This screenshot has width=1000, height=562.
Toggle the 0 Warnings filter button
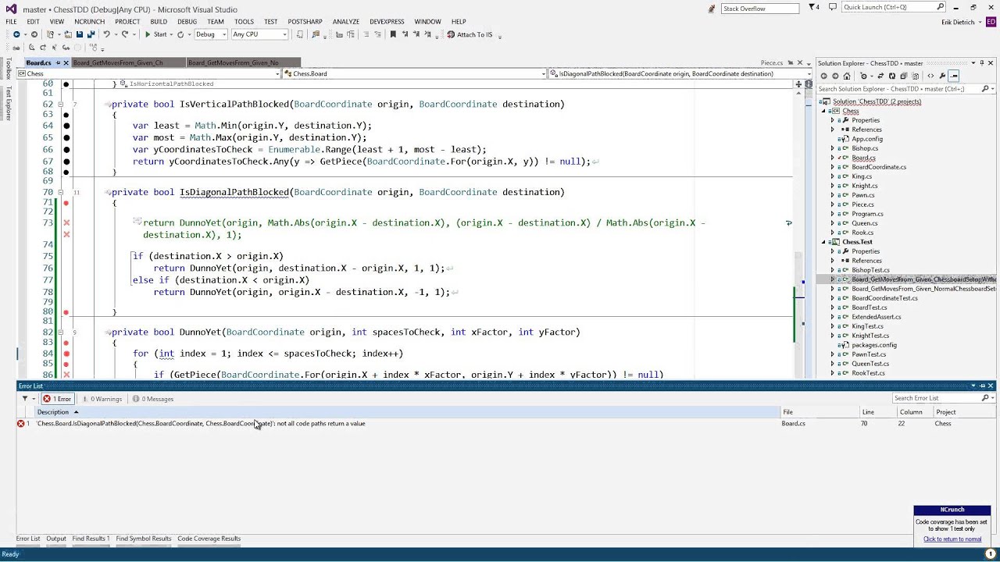tap(101, 399)
